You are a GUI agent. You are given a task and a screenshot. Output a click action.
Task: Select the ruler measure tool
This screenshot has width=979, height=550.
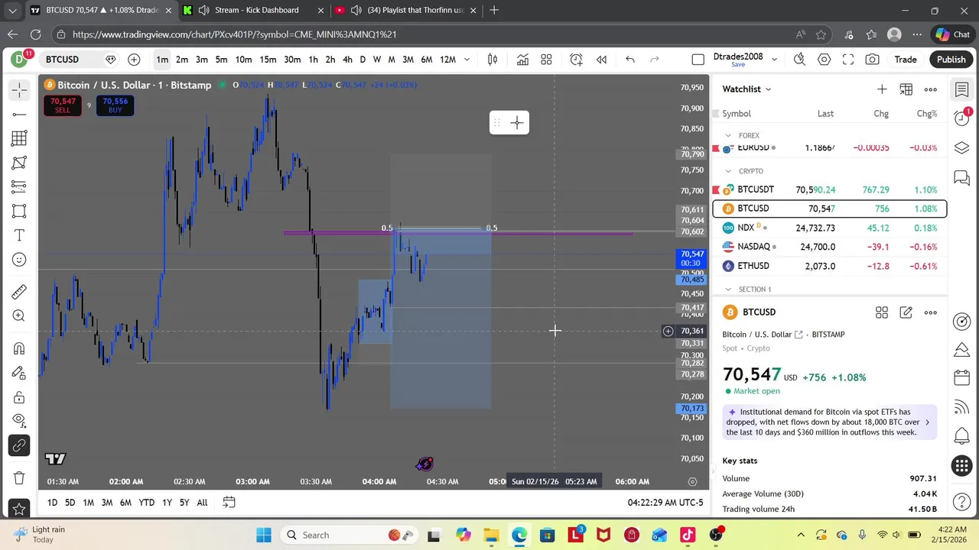[19, 292]
